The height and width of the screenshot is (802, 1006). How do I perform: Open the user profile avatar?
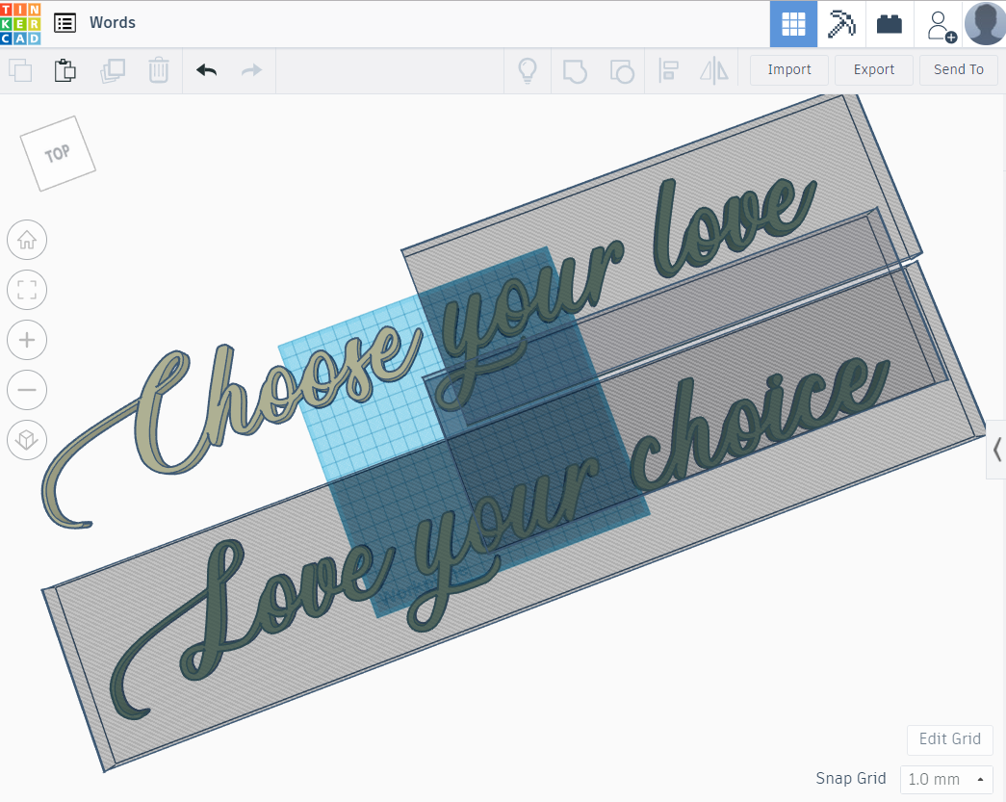coord(985,24)
